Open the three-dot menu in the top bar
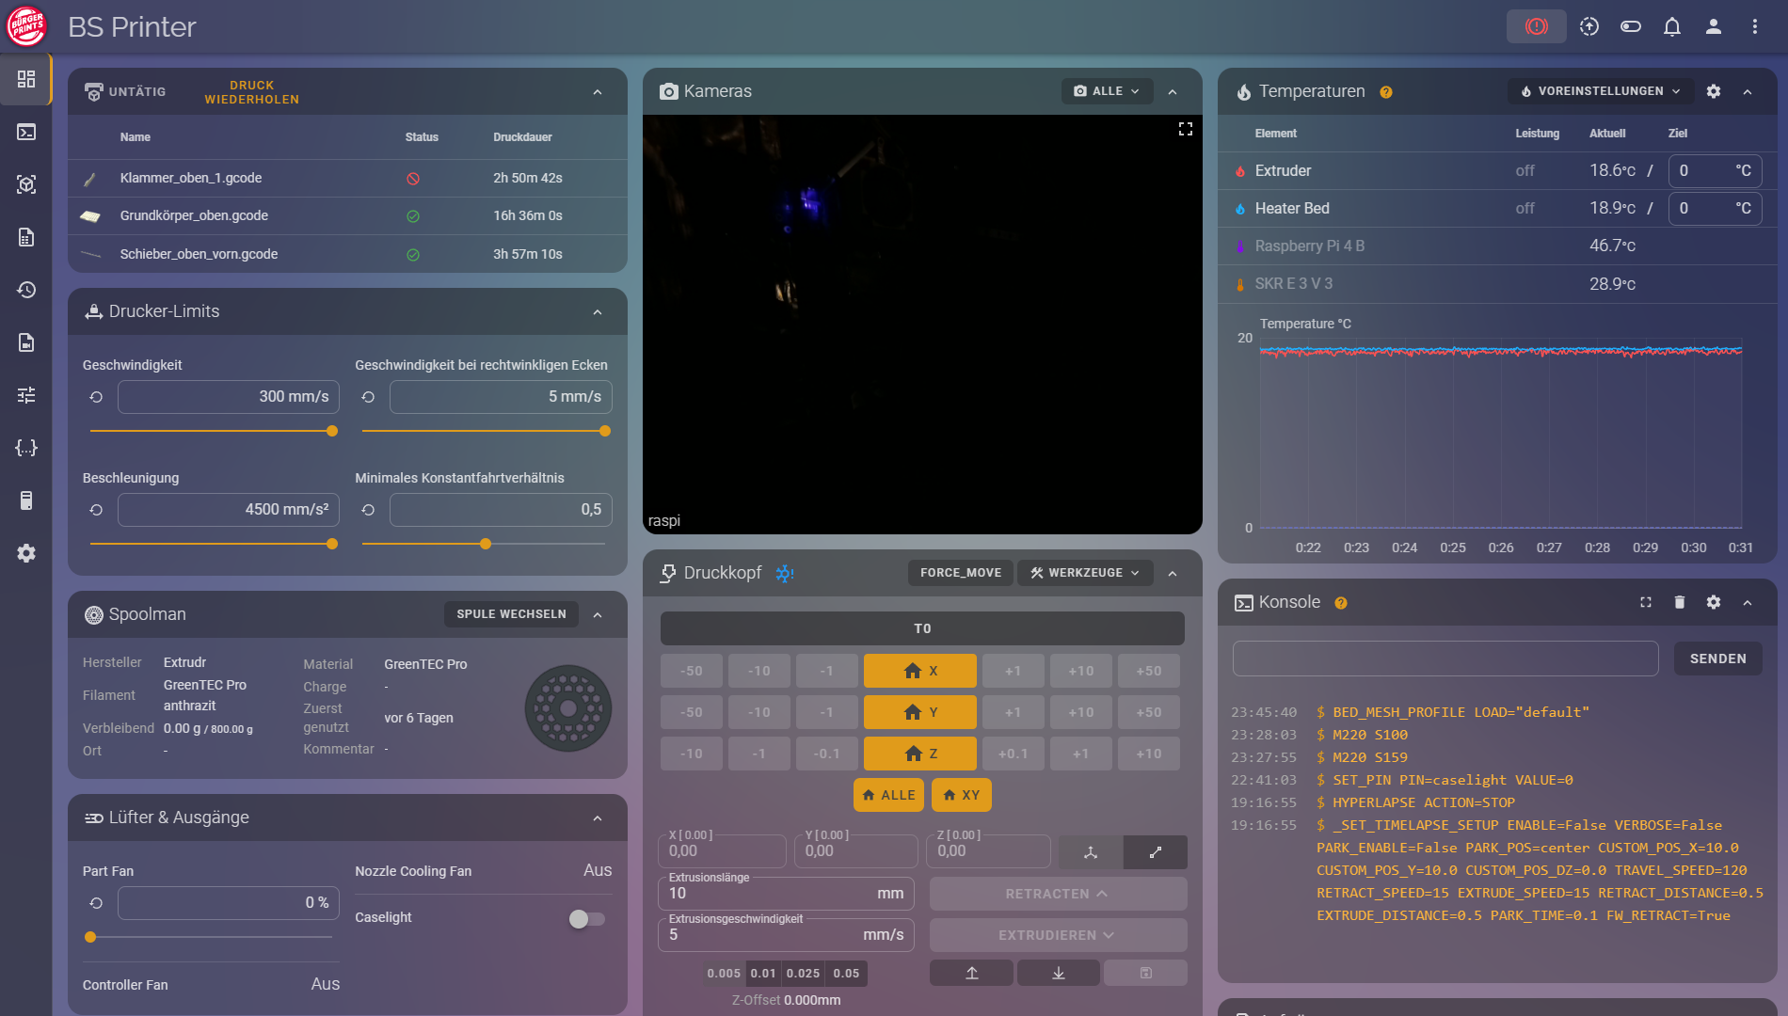Image resolution: width=1788 pixels, height=1016 pixels. 1754,26
